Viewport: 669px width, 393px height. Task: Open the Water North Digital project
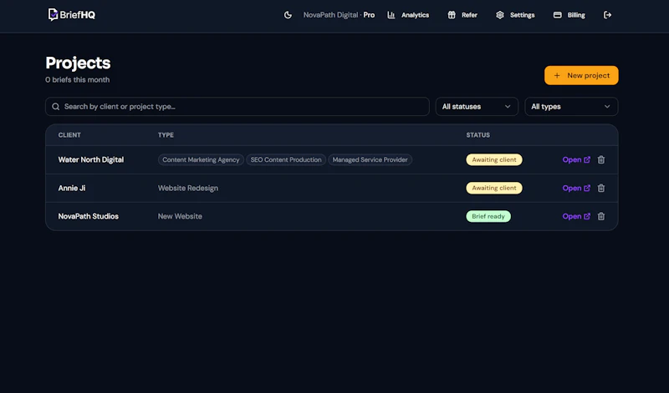[576, 159]
